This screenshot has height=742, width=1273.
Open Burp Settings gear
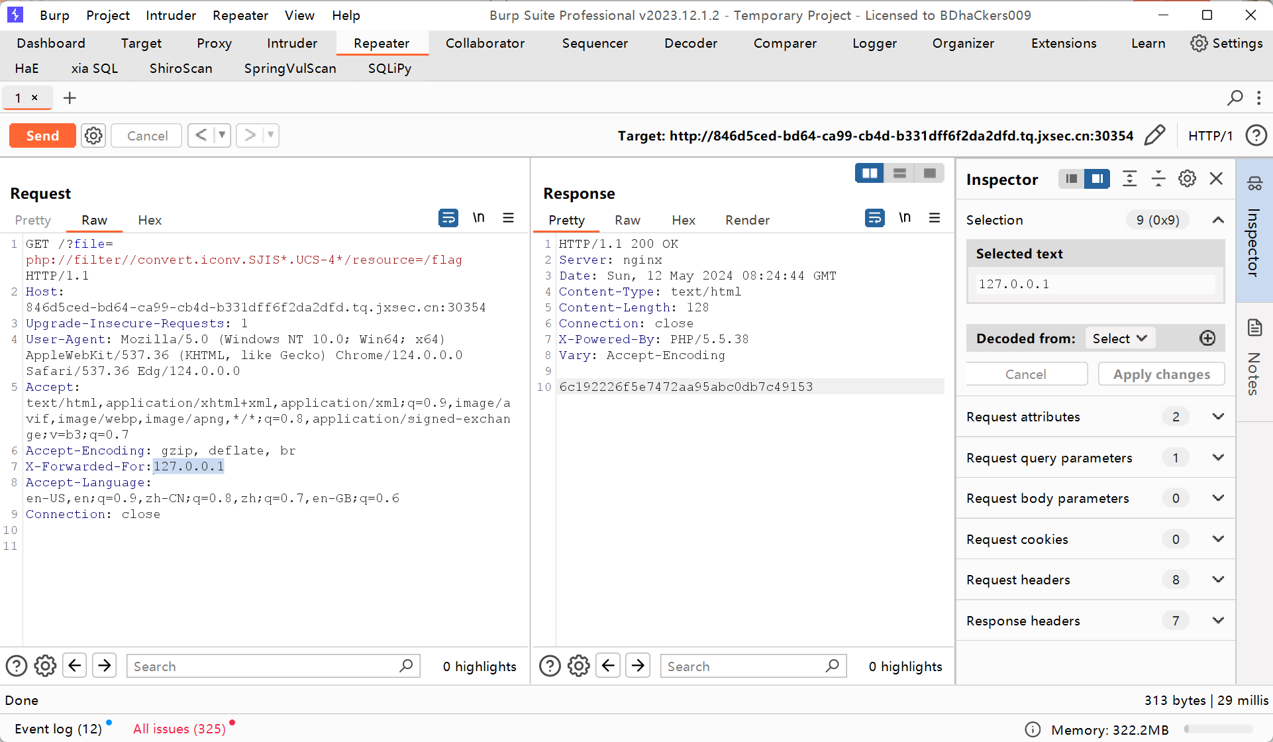[1226, 43]
